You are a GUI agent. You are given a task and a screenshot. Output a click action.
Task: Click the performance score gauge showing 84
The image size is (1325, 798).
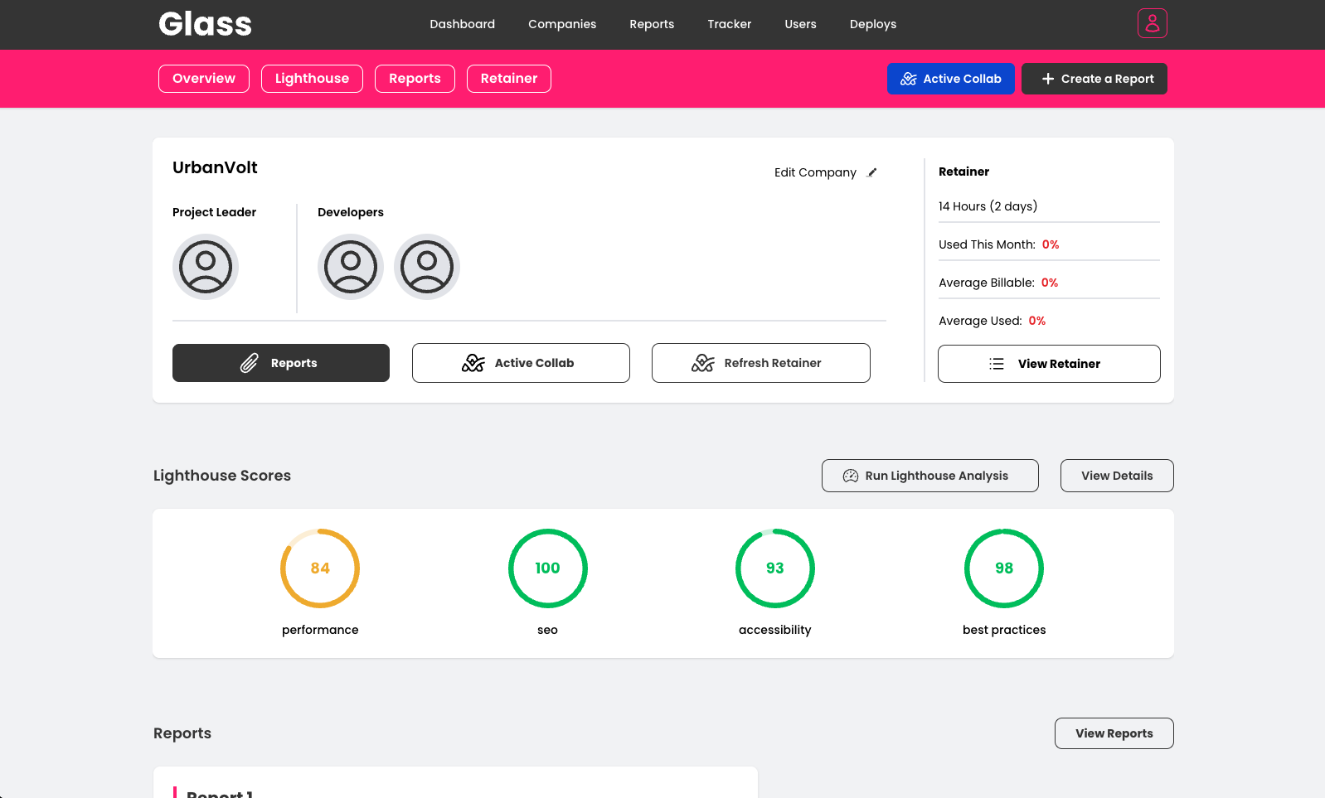tap(320, 568)
